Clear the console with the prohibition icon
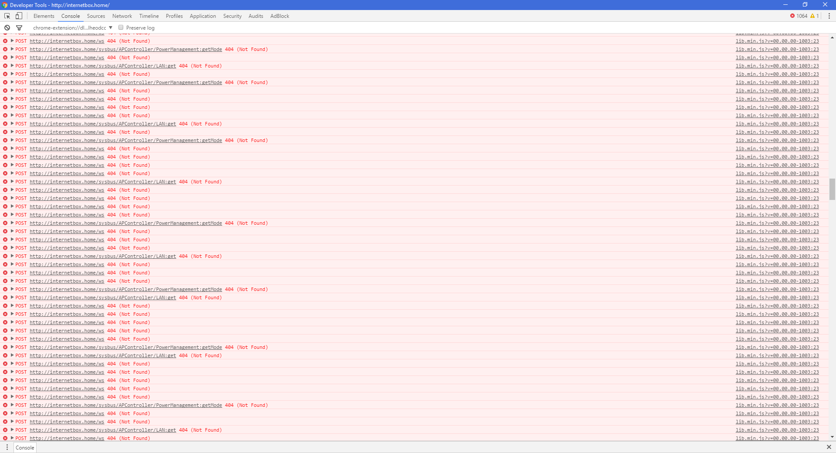 pyautogui.click(x=7, y=27)
